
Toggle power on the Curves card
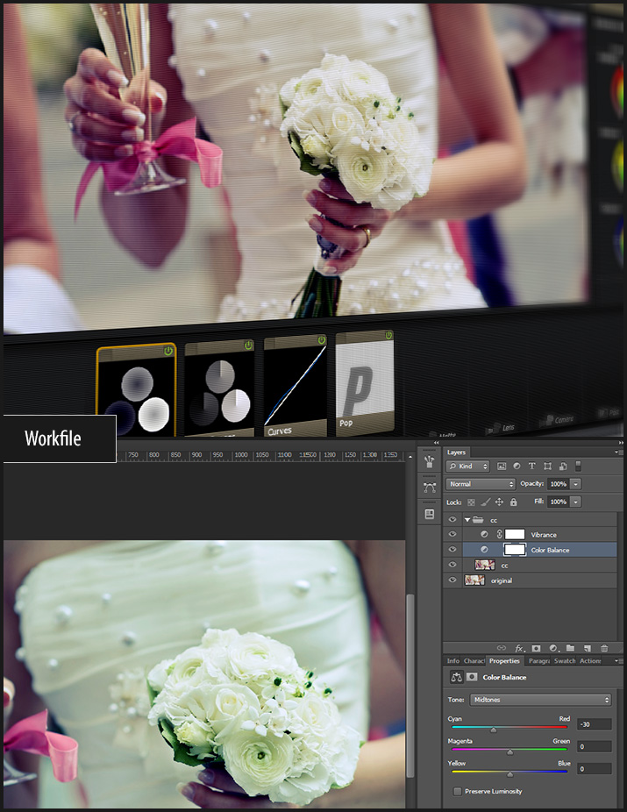coord(321,340)
